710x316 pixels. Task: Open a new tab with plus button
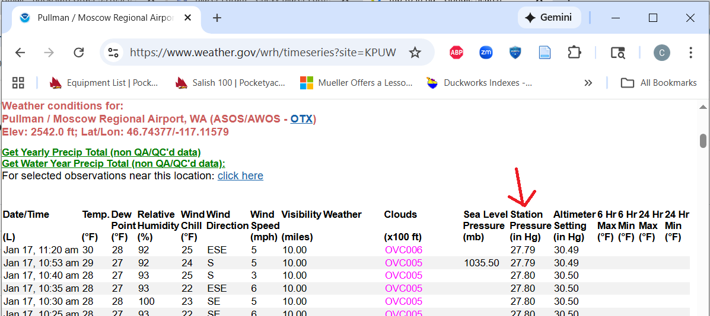(x=217, y=18)
